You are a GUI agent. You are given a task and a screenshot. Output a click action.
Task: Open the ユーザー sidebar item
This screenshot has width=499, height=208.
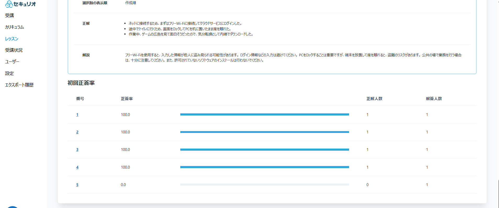pyautogui.click(x=12, y=62)
